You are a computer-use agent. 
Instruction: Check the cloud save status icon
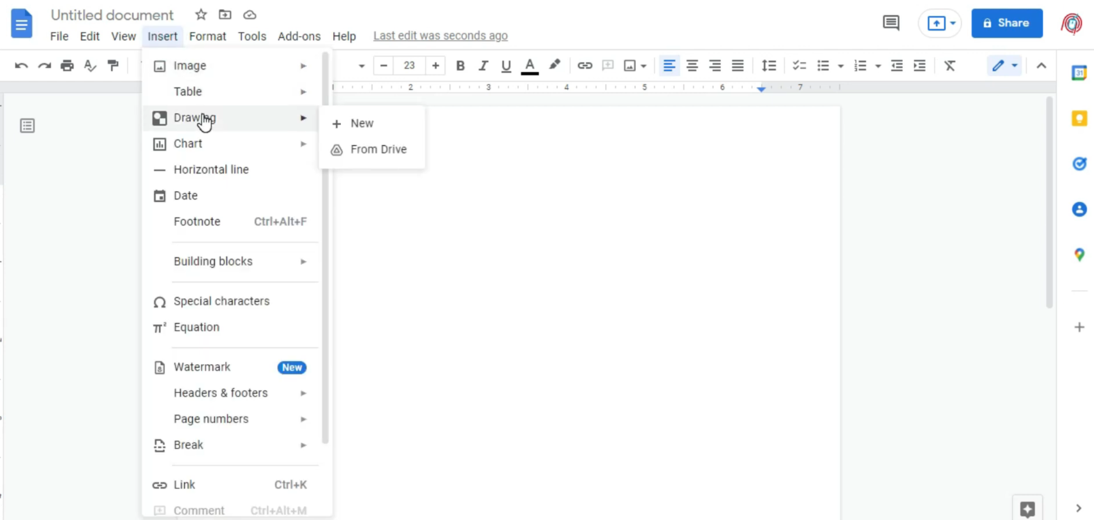[250, 15]
